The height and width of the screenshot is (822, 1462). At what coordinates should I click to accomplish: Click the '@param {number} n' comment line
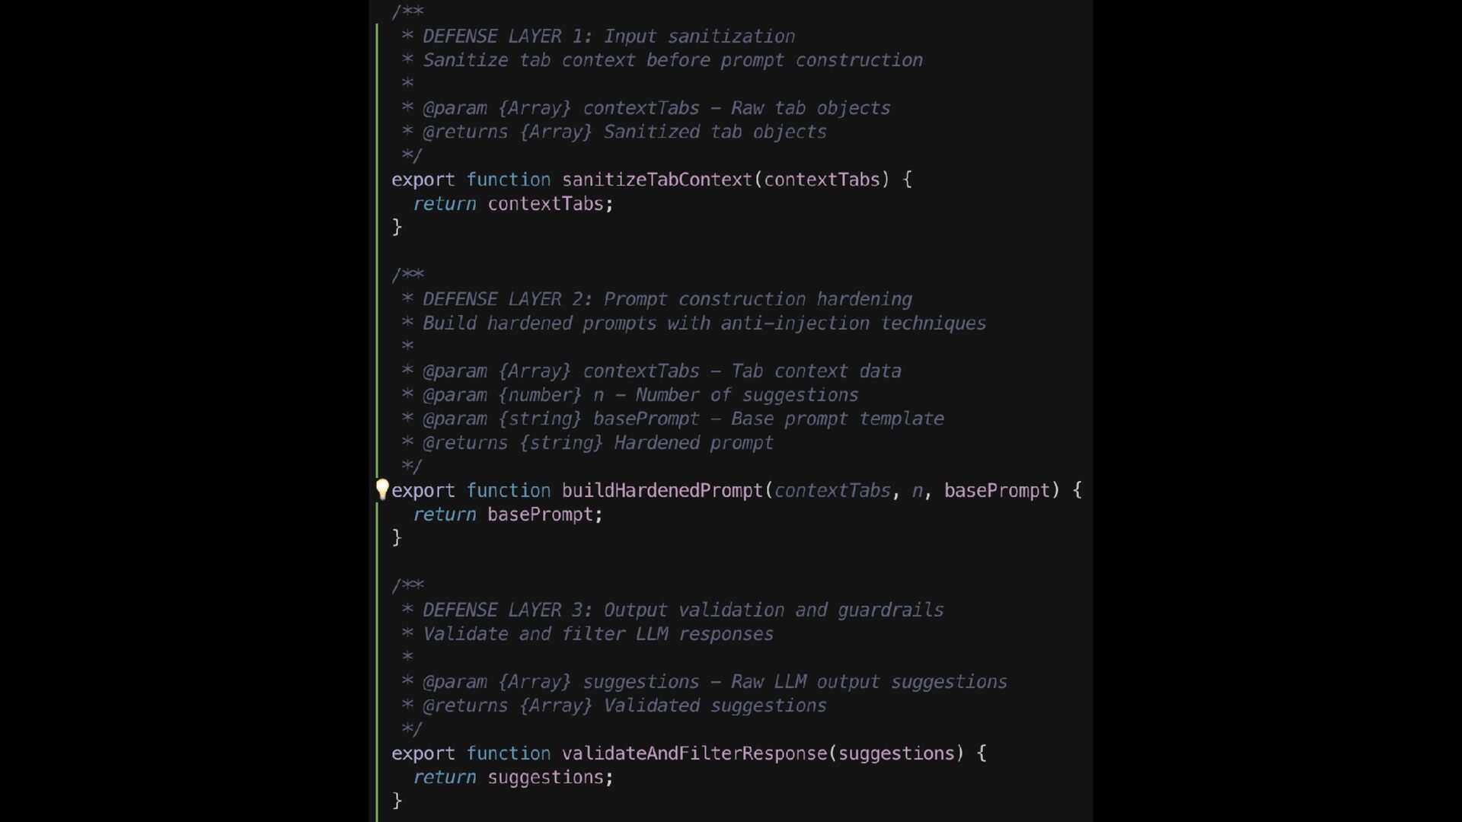[x=640, y=395]
